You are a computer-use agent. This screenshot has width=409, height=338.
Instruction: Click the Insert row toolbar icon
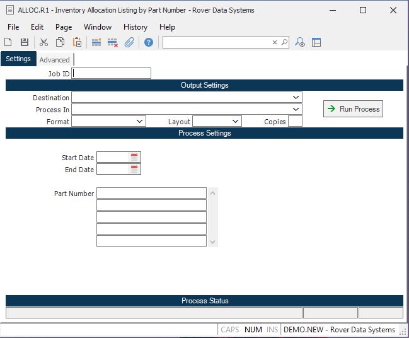click(96, 42)
